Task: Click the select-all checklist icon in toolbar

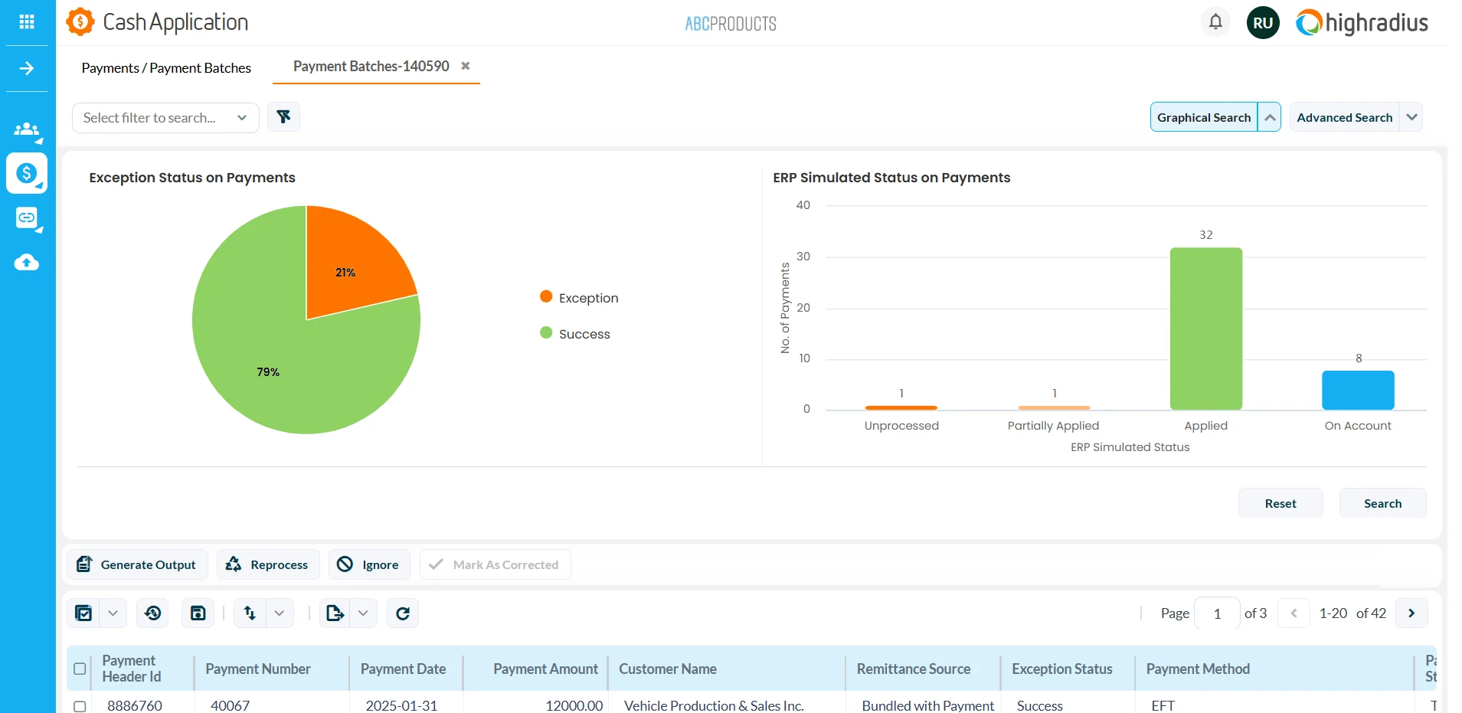Action: pyautogui.click(x=83, y=613)
